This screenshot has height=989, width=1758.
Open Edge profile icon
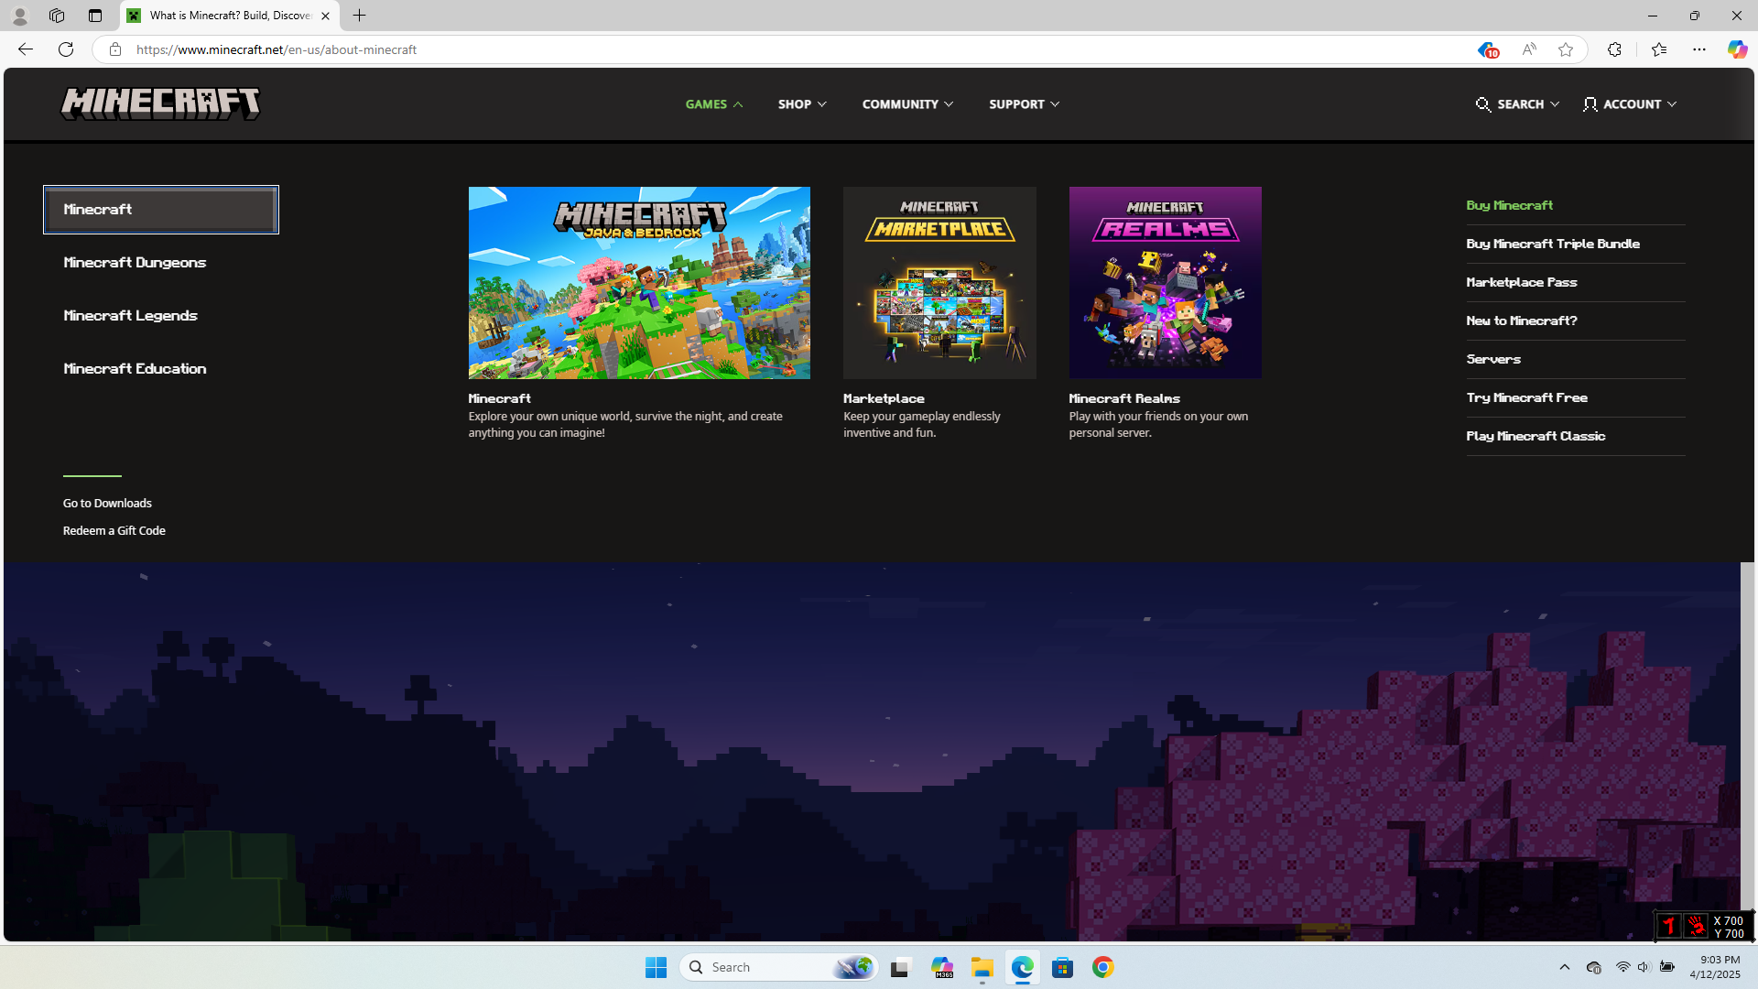point(19,16)
